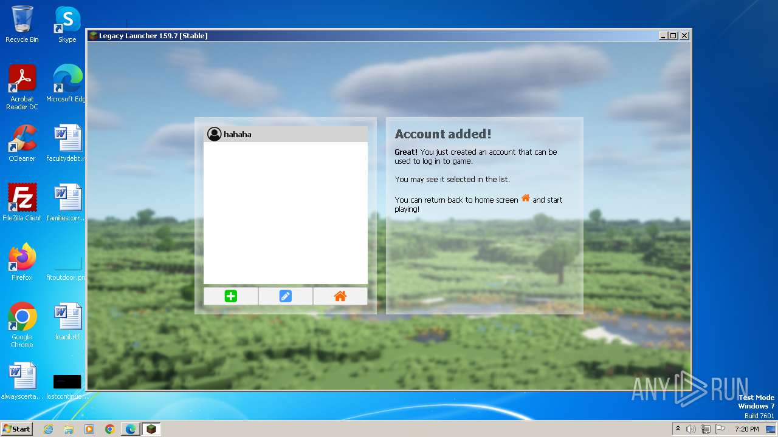Select the hahaha account in list
This screenshot has height=437, width=778.
click(286, 134)
